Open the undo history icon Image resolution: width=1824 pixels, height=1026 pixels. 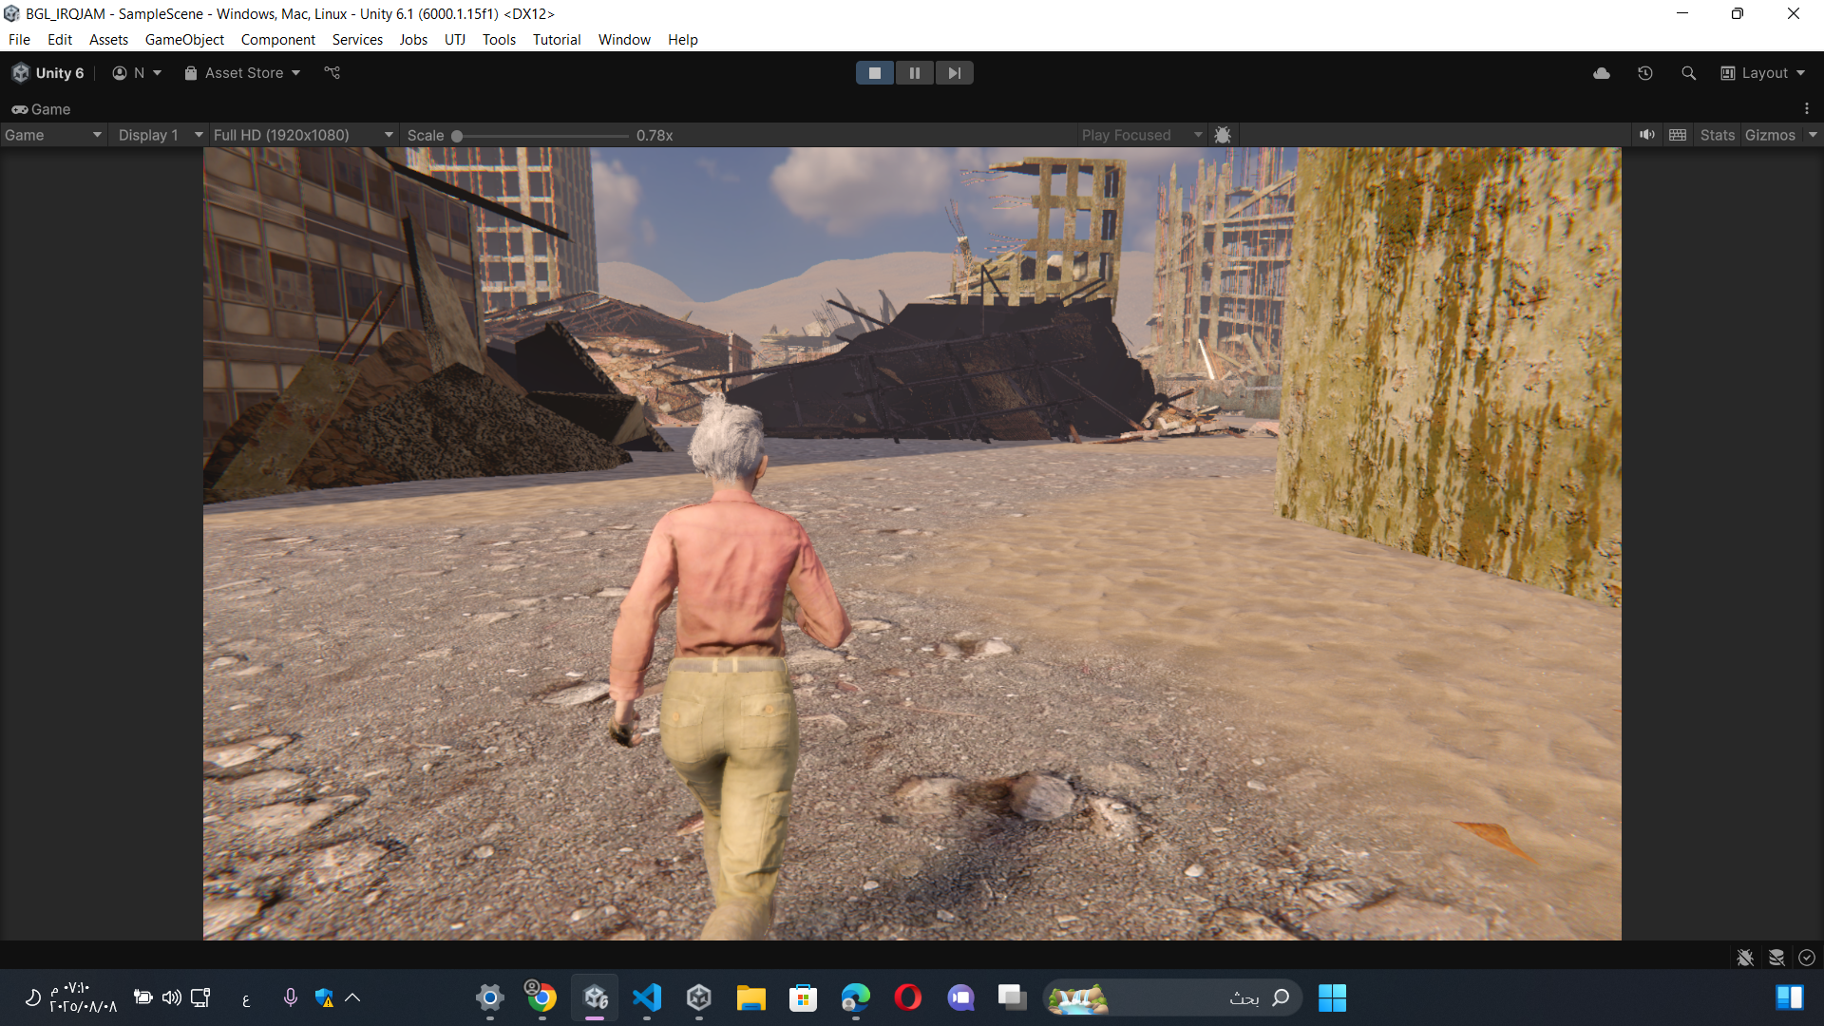tap(1645, 73)
